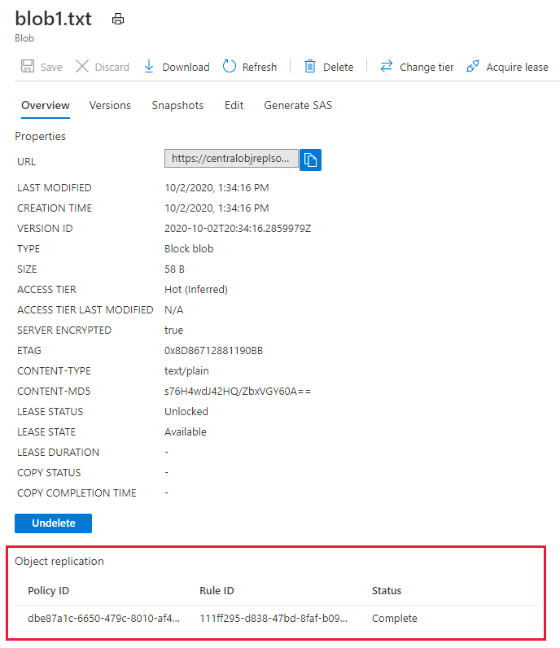The height and width of the screenshot is (648, 560).
Task: Click the Policy ID dbe87a1c-6650-479c value
Action: (x=103, y=618)
